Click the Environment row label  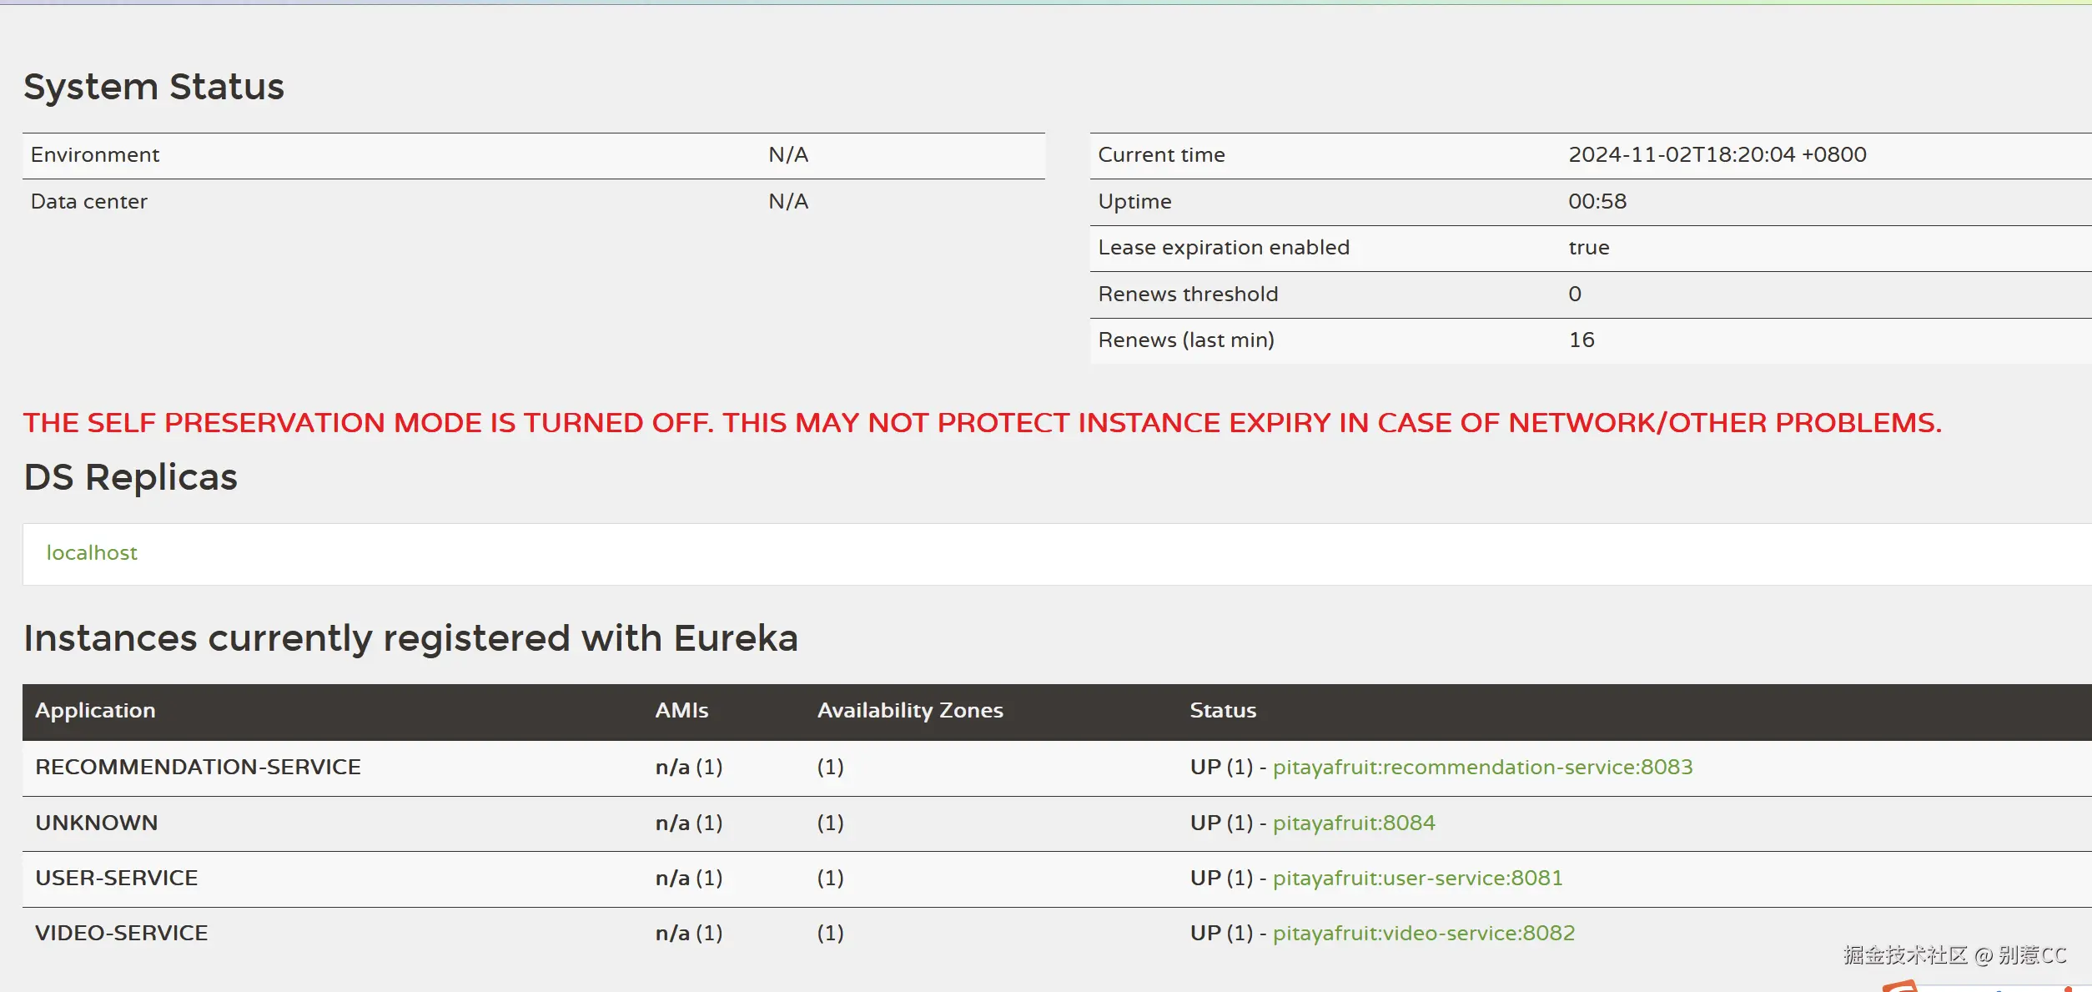94,155
